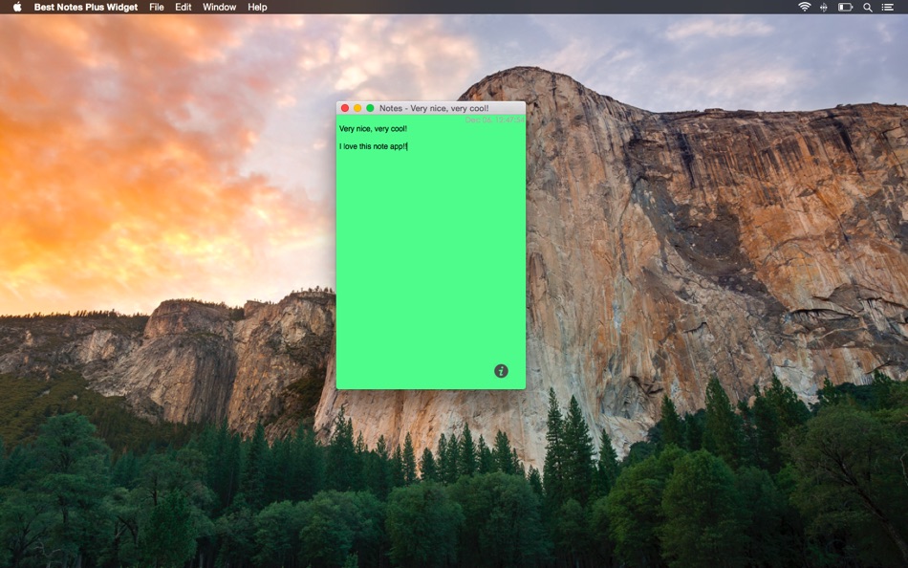Click the note's date timestamp

pos(494,120)
